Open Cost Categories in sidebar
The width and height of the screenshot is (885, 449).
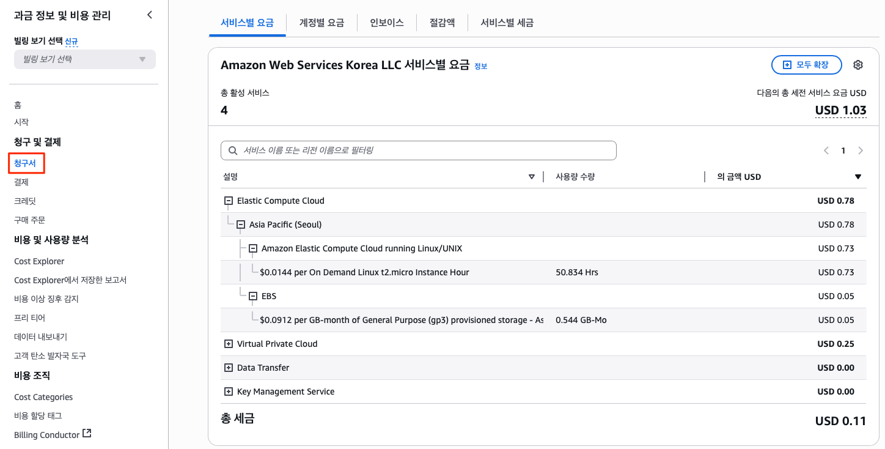click(x=43, y=397)
